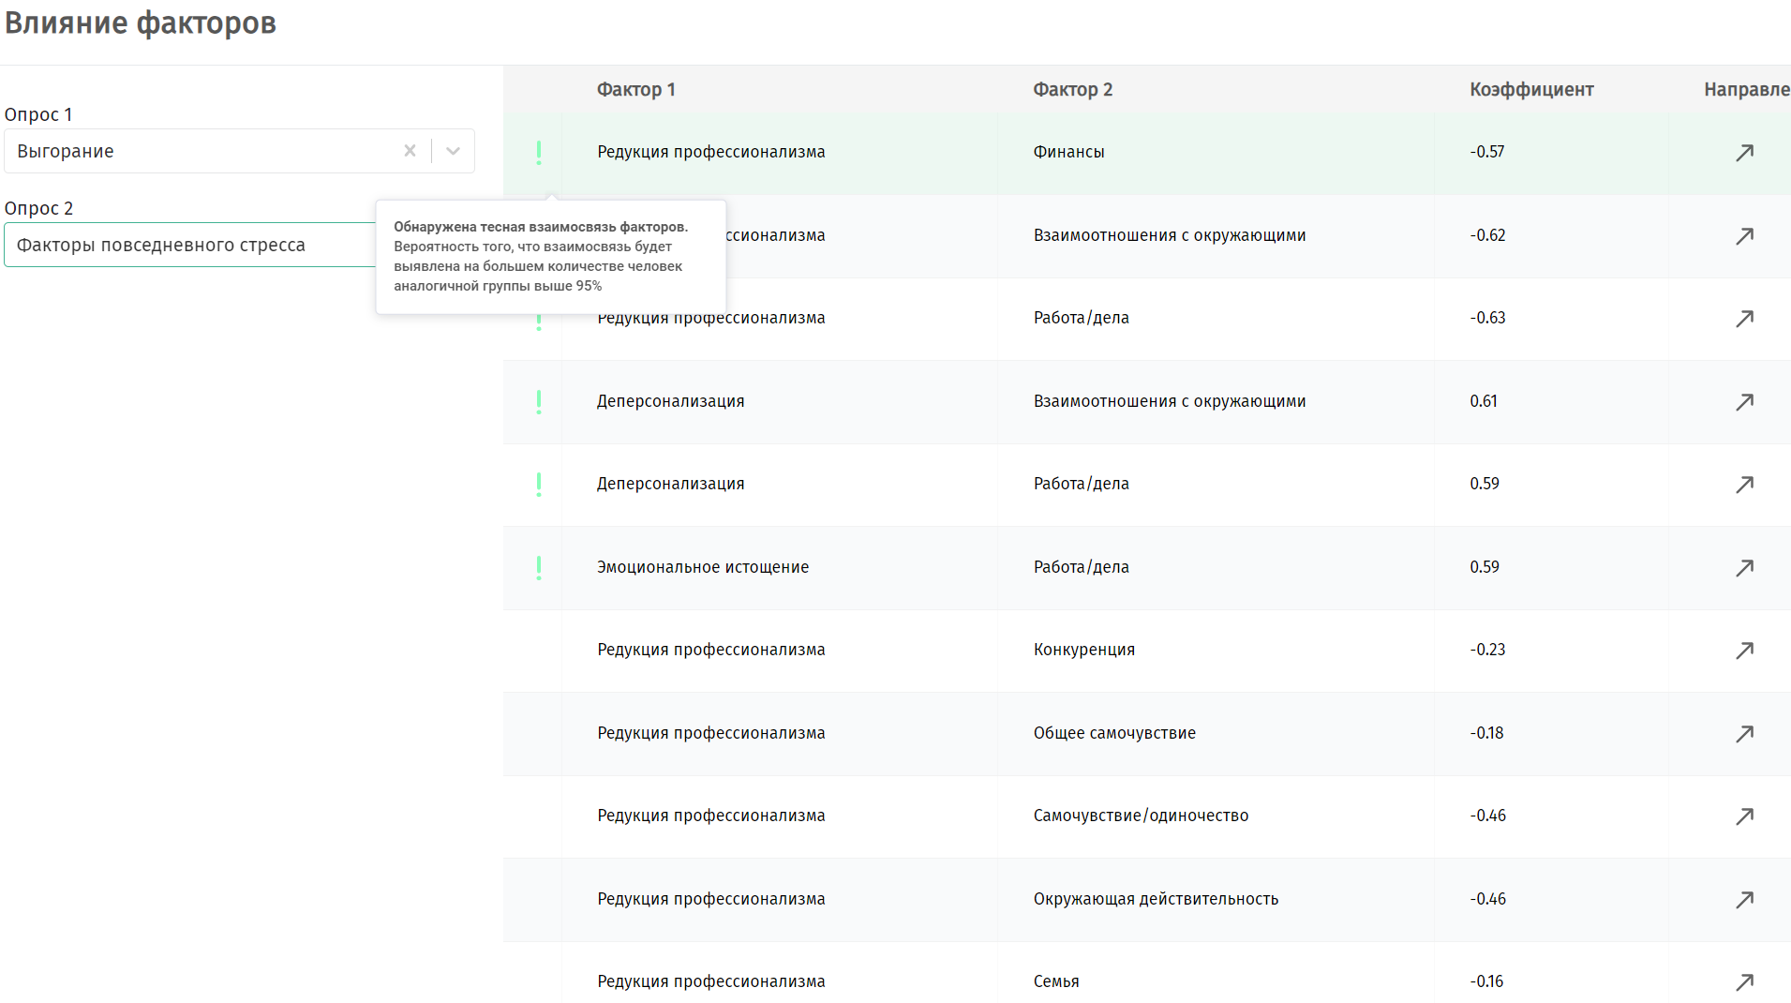
Task: Click the Фактор 2 column header
Action: [1073, 89]
